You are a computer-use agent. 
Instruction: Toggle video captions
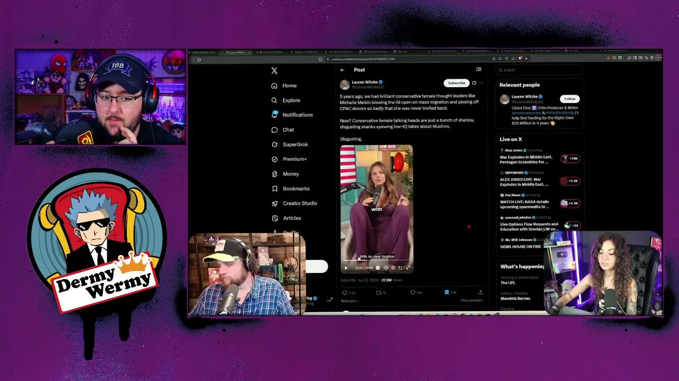click(378, 268)
